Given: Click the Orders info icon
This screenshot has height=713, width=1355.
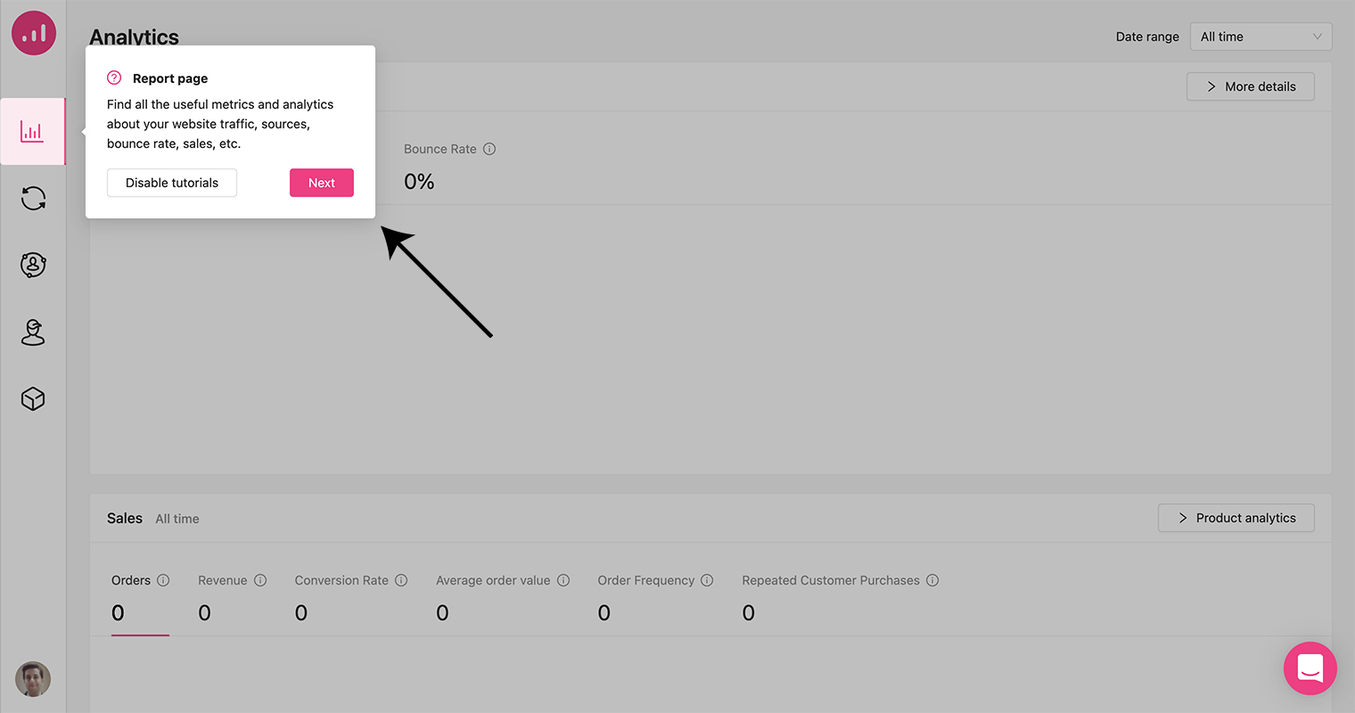Looking at the screenshot, I should [163, 580].
